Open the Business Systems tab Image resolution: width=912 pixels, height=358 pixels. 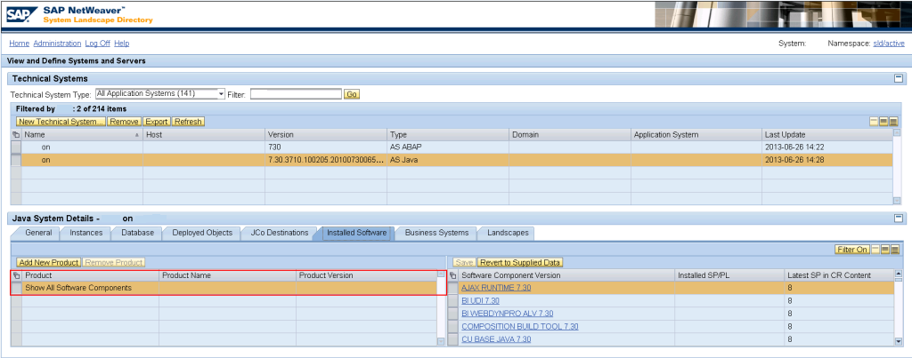click(436, 233)
